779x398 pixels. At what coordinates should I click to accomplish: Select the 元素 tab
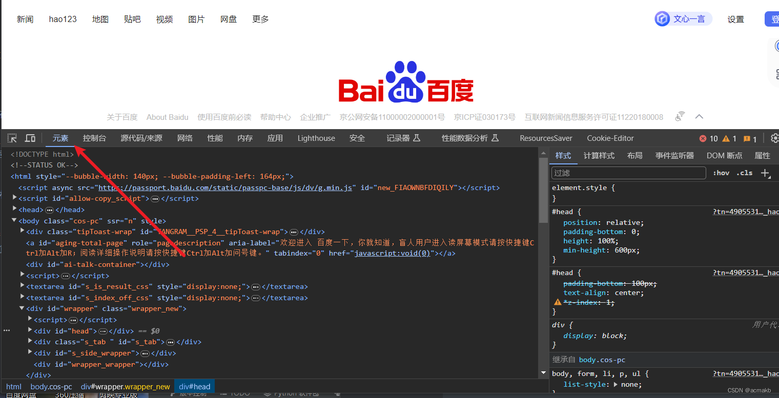pos(60,138)
